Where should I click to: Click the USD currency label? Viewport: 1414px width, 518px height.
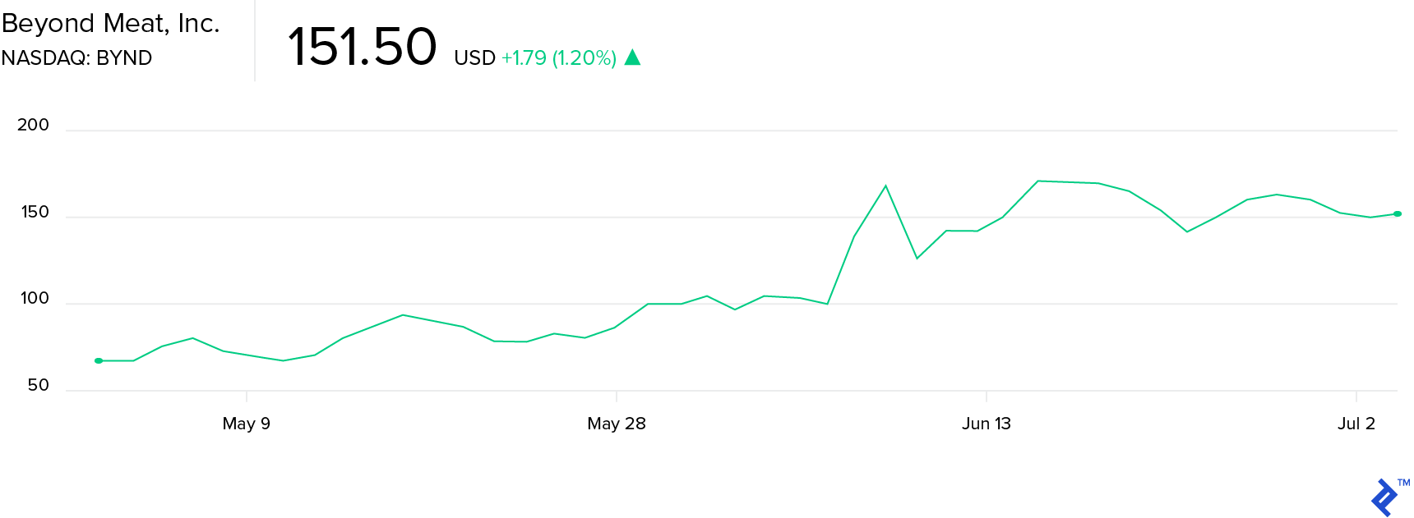[x=474, y=58]
